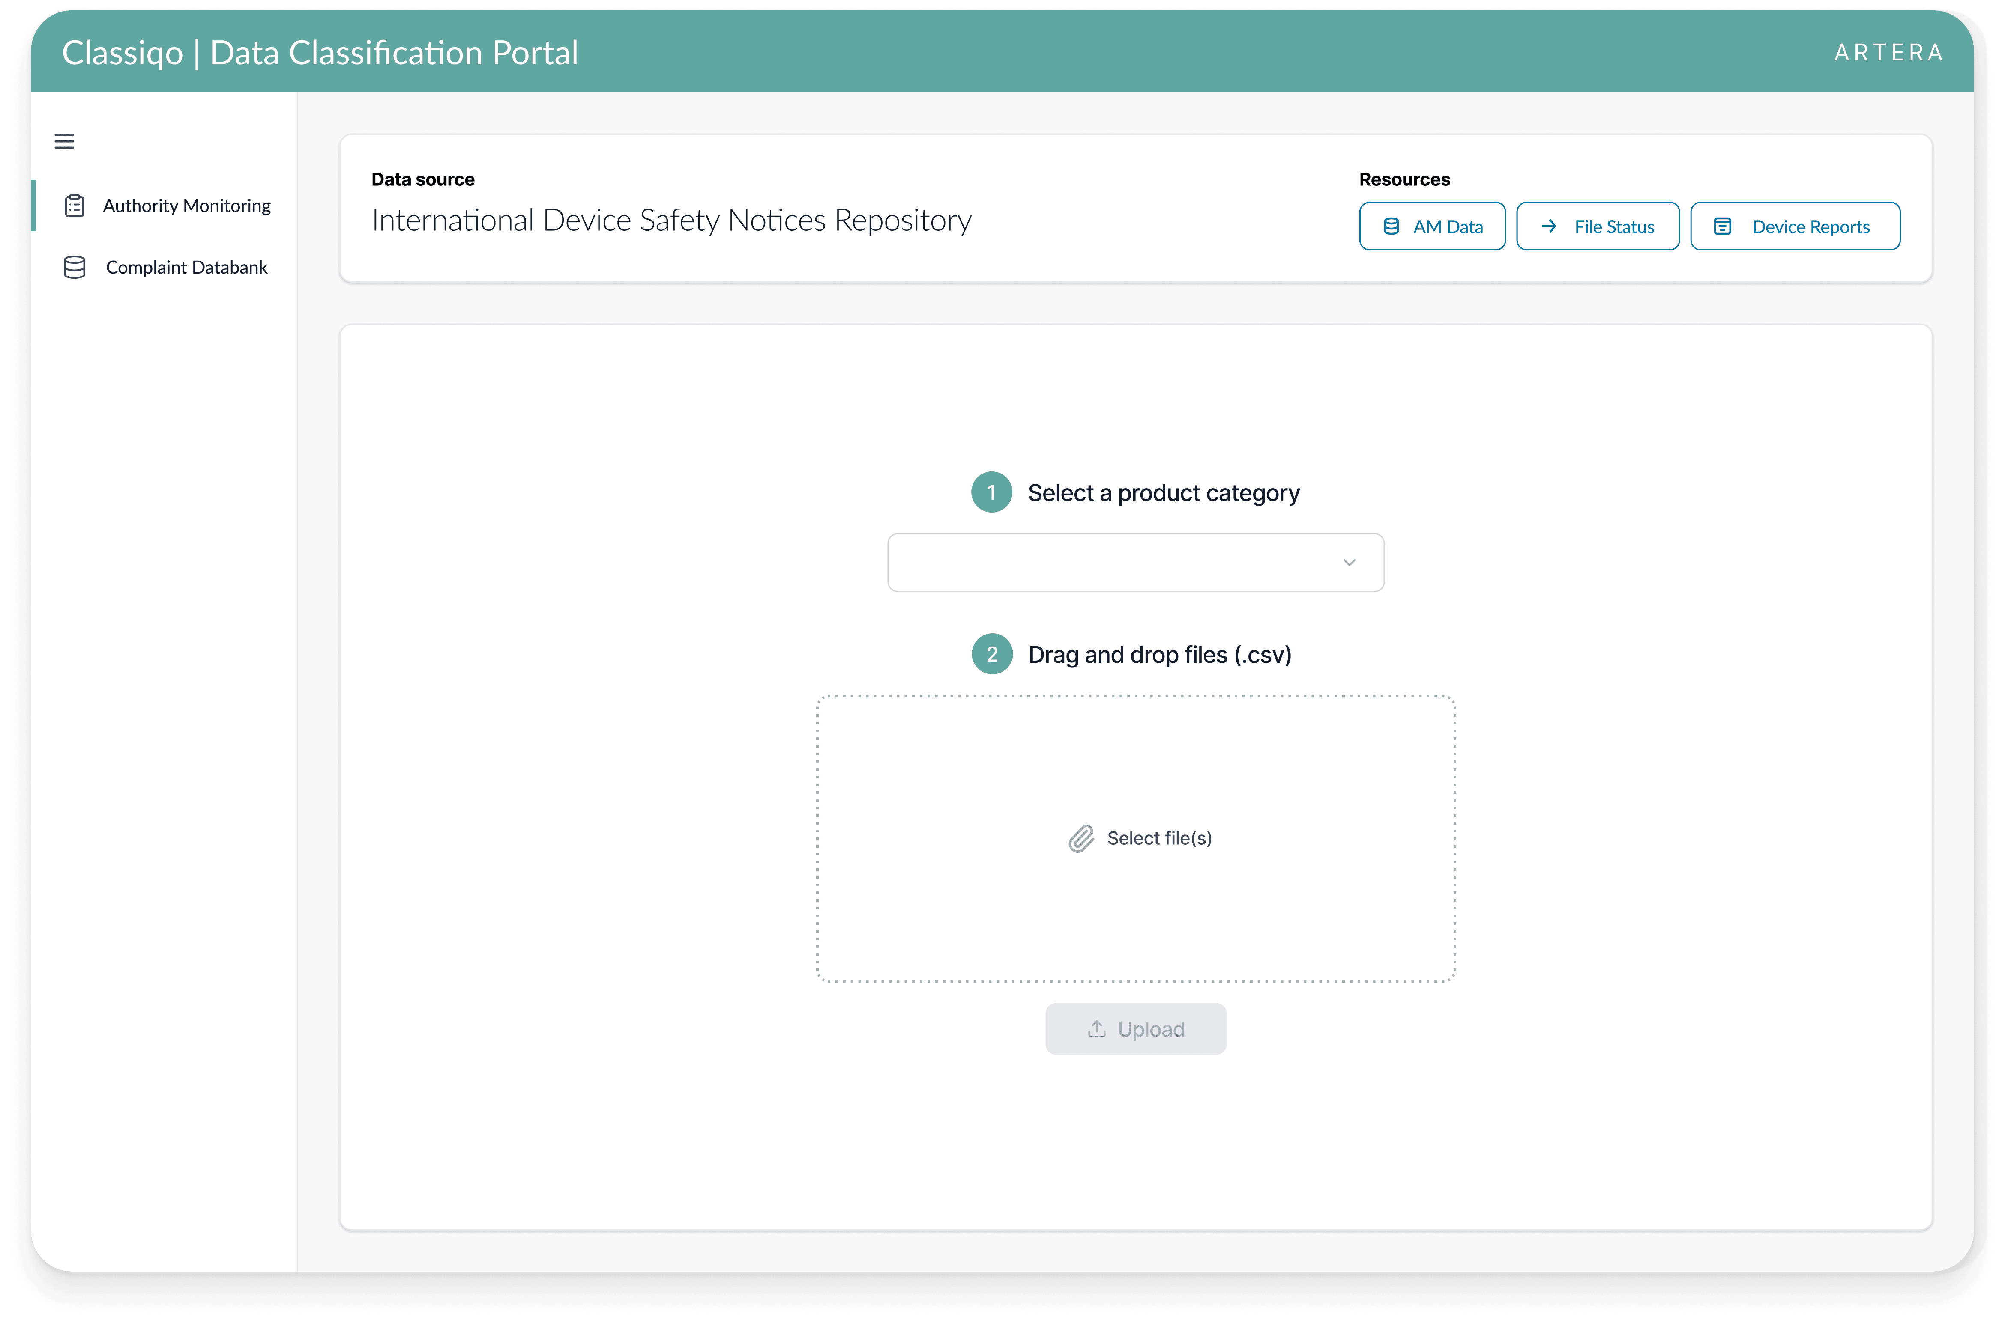2005x1323 pixels.
Task: Click the Complaint Databank database icon
Action: point(74,268)
